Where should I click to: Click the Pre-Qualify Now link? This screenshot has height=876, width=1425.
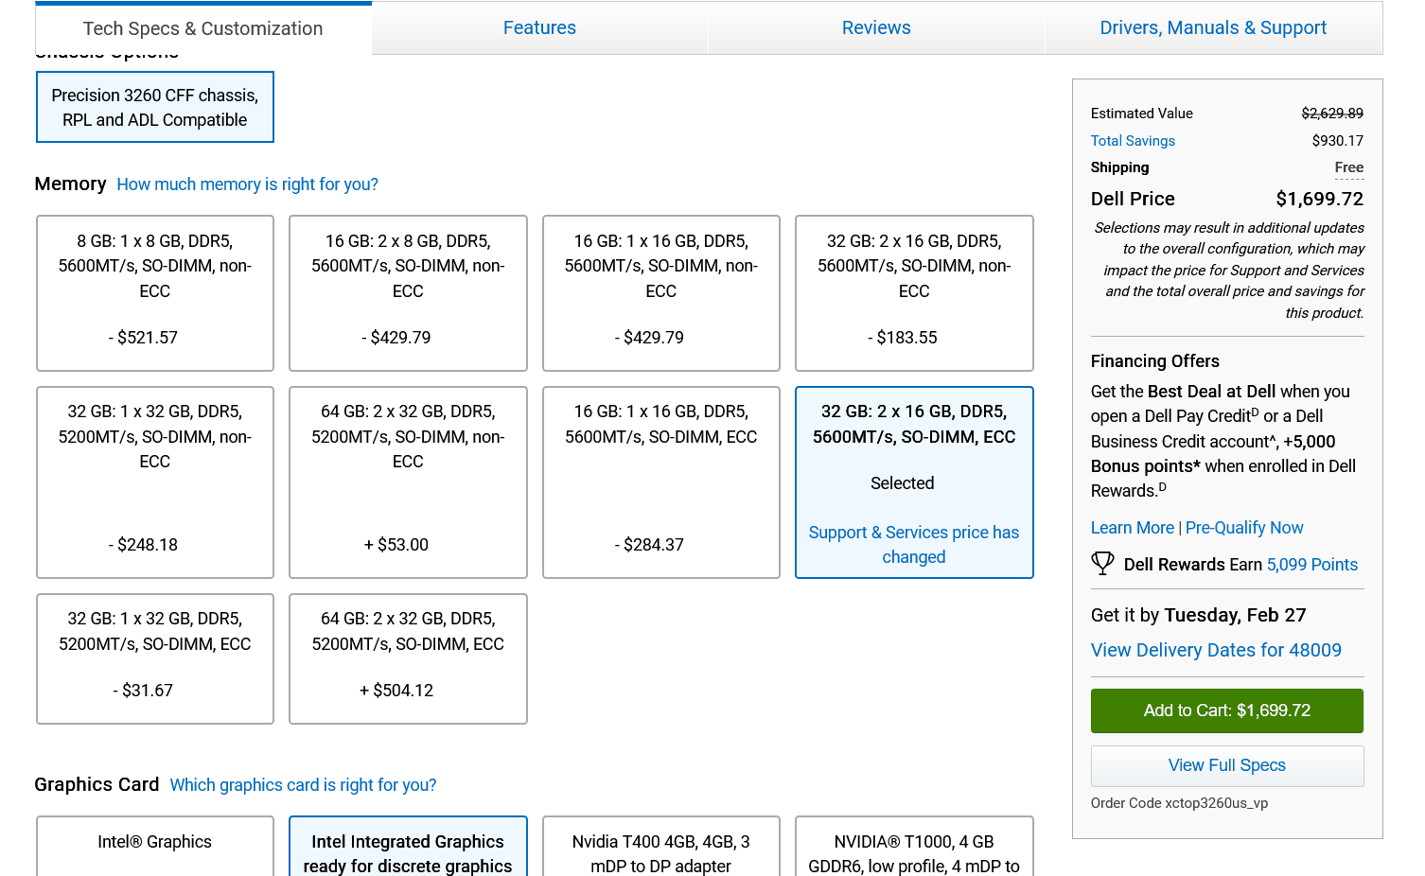pos(1244,528)
